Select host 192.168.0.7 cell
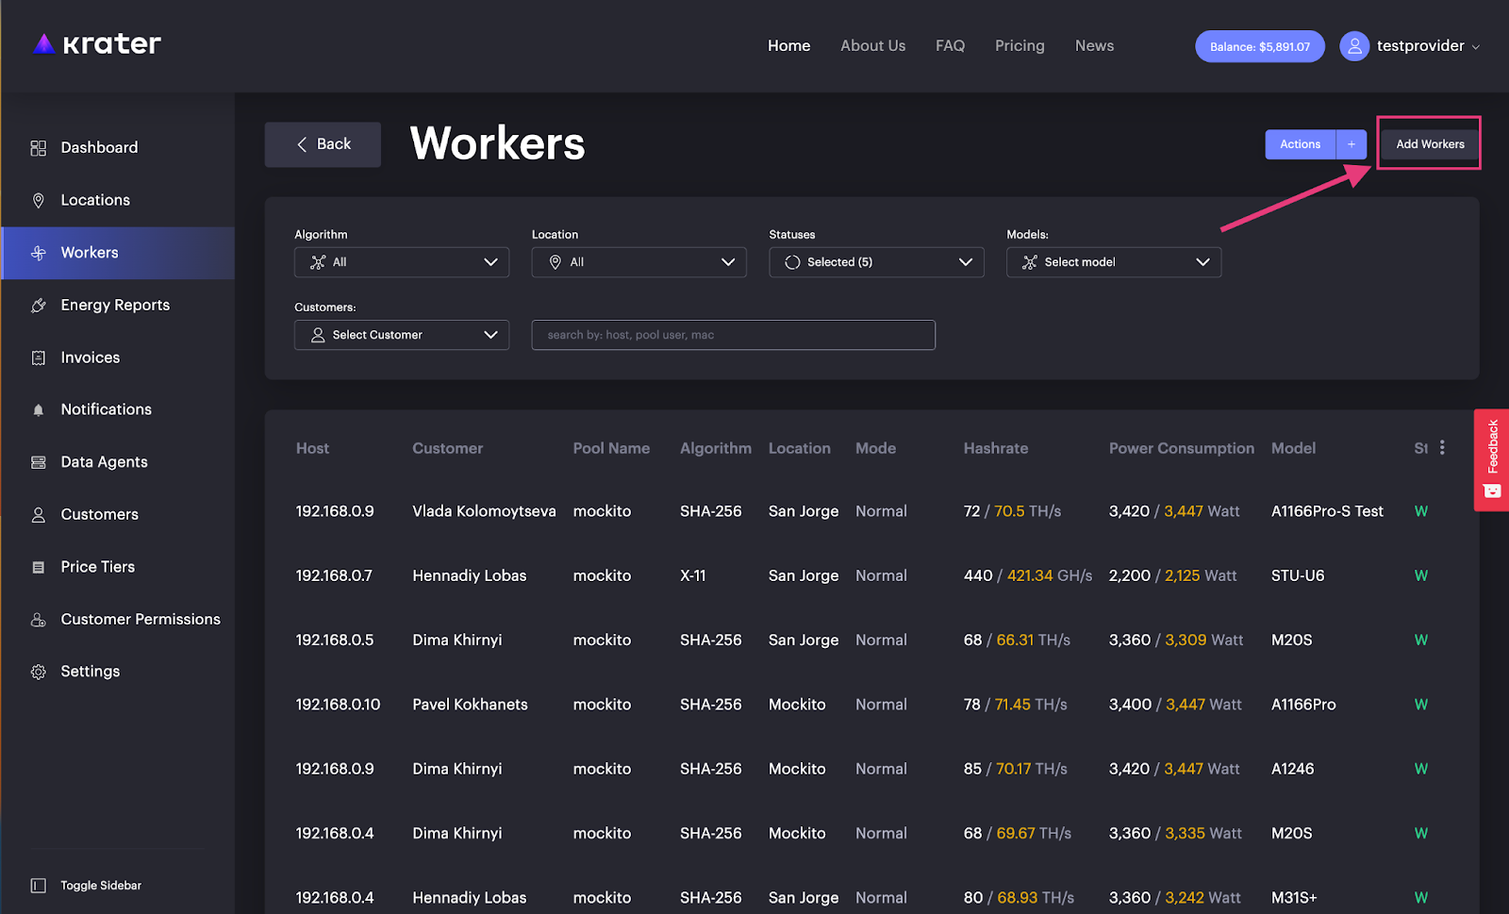The height and width of the screenshot is (914, 1509). click(334, 575)
